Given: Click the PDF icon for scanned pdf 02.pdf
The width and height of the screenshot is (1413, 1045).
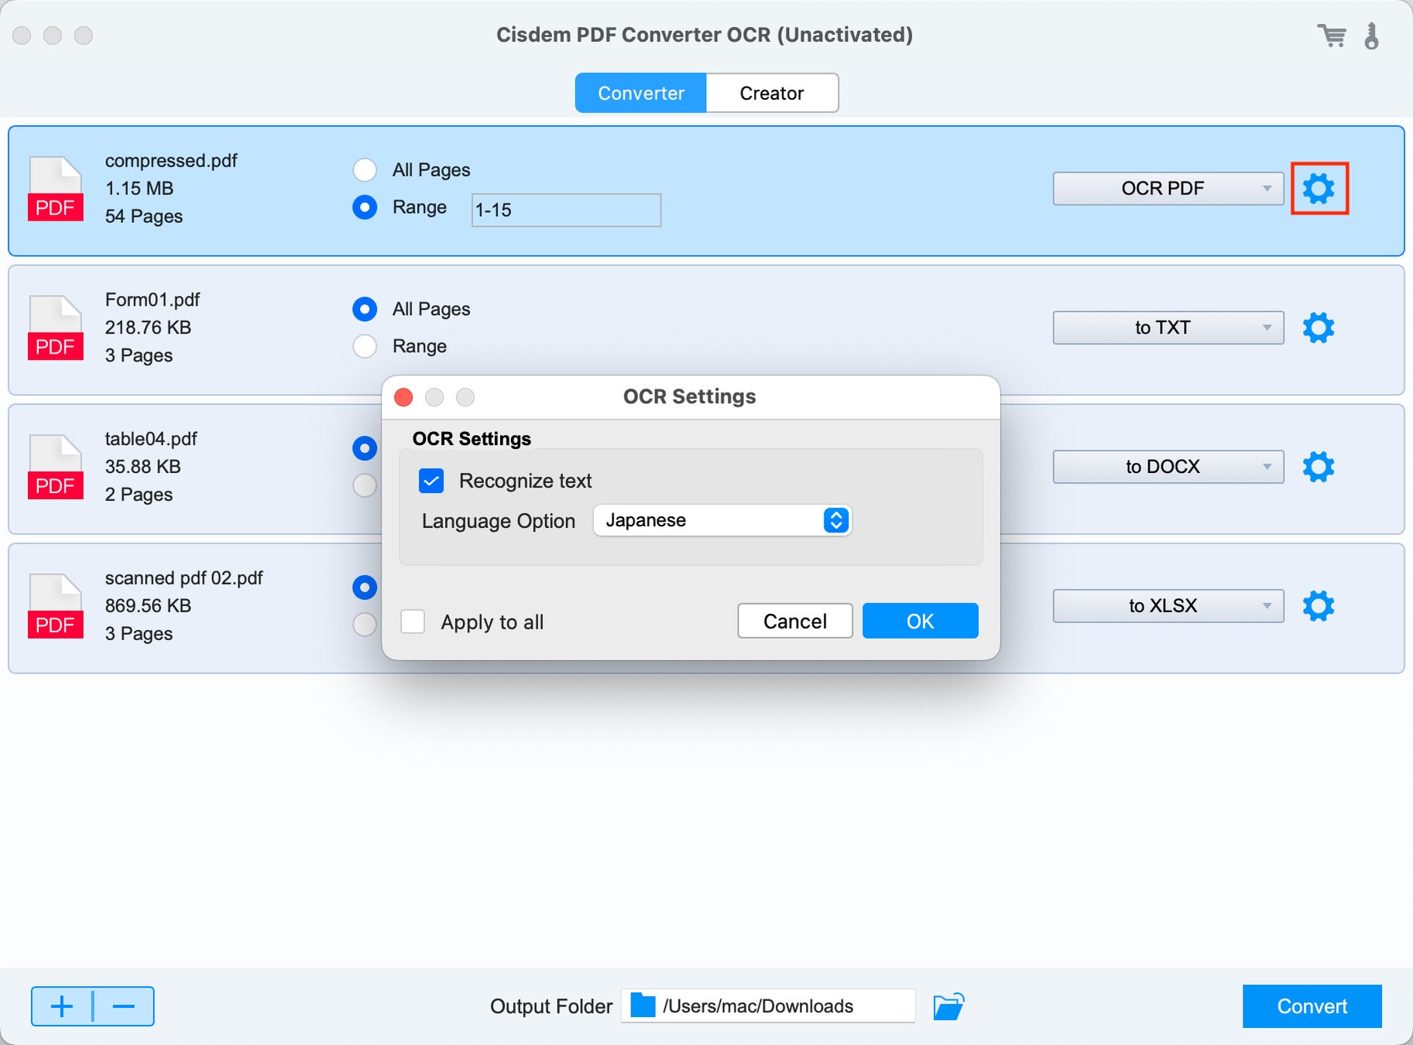Looking at the screenshot, I should (56, 607).
